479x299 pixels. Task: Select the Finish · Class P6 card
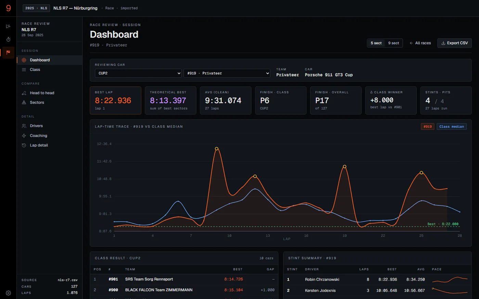[281, 100]
